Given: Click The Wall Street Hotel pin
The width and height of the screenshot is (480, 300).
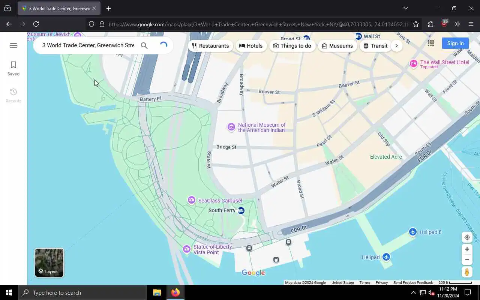Looking at the screenshot, I should point(413,64).
